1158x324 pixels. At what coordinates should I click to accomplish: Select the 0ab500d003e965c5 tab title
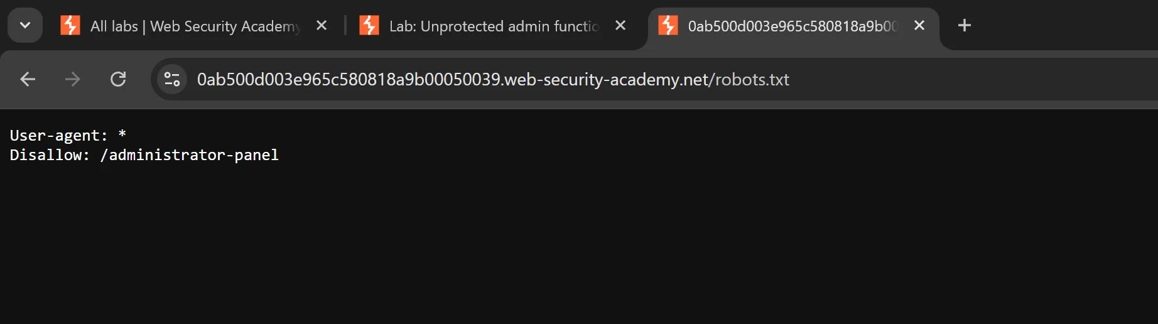click(x=793, y=26)
